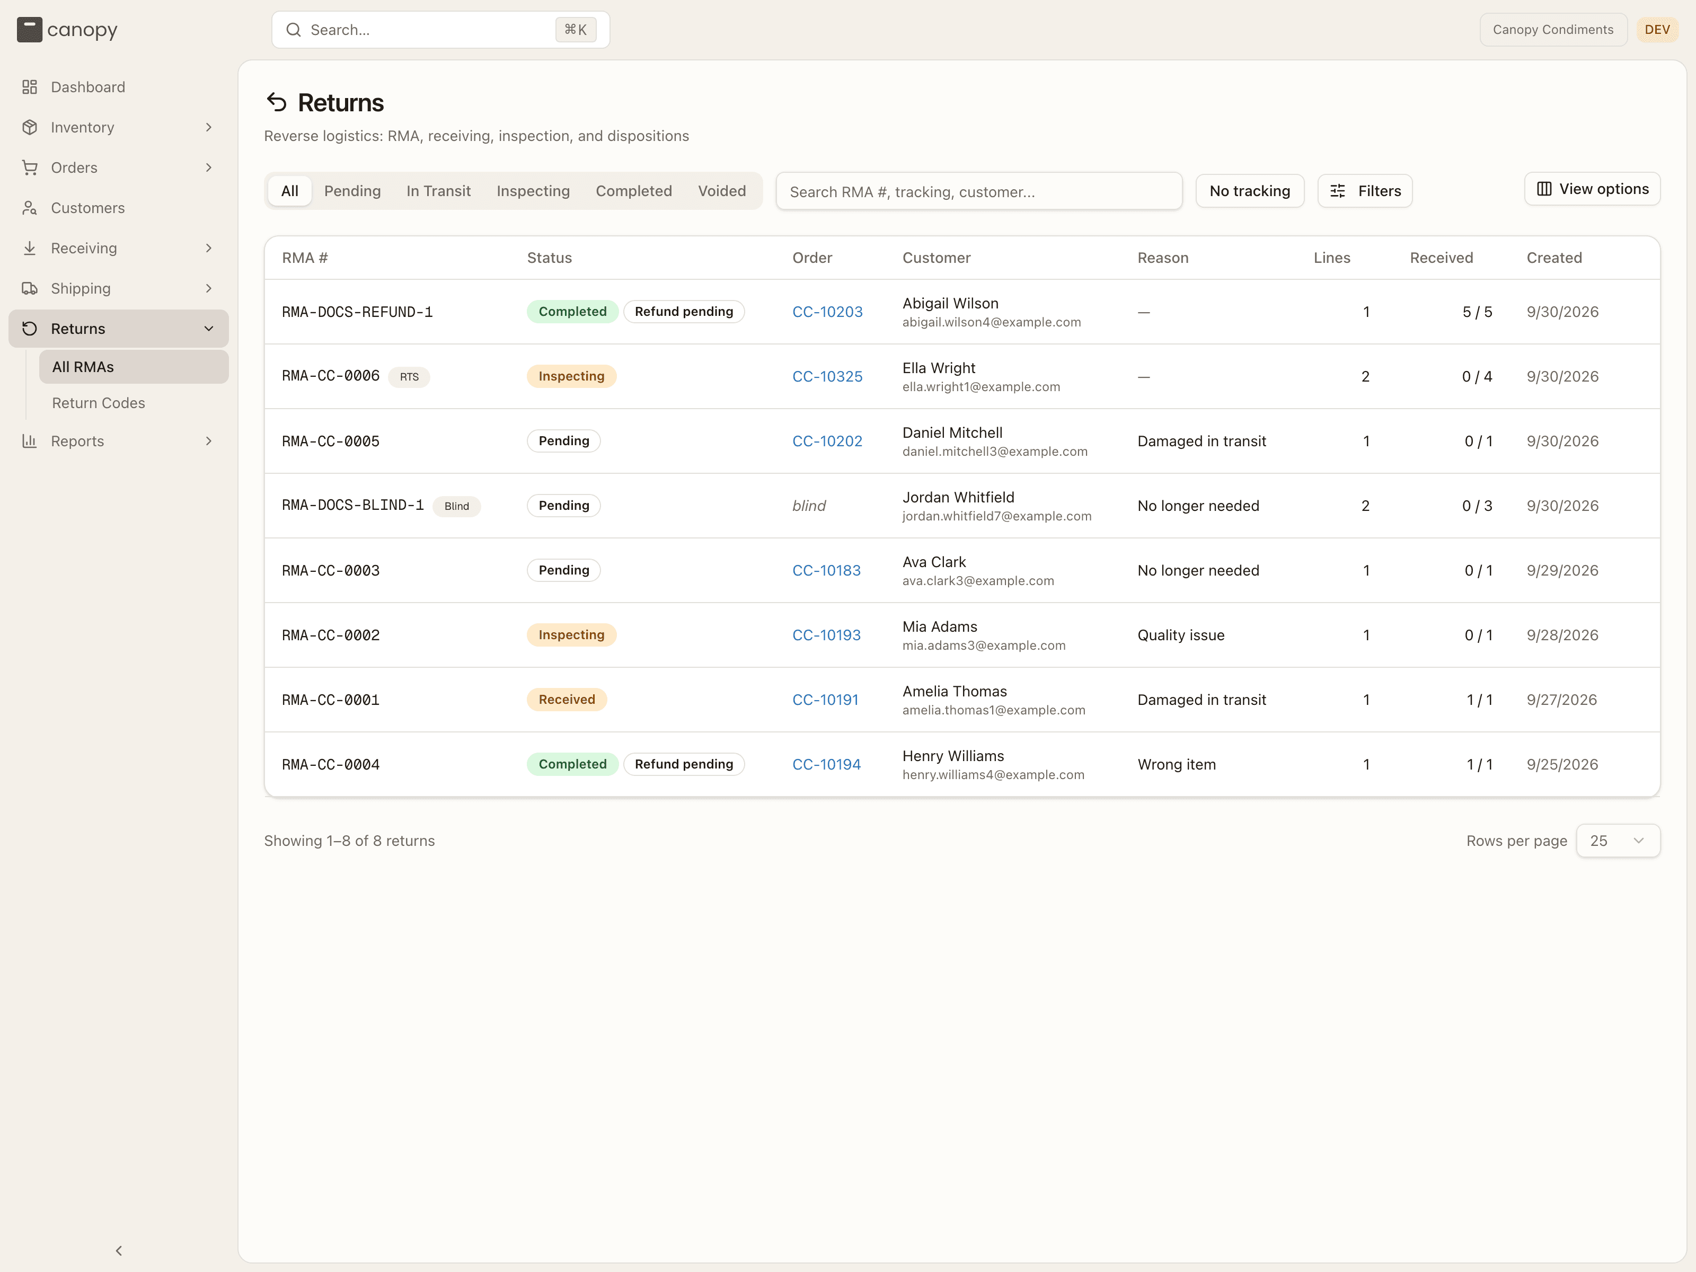Image resolution: width=1696 pixels, height=1272 pixels.
Task: Click the Canopy Condiments workspace button
Action: 1552,30
